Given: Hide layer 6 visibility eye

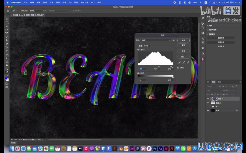Looking at the screenshot, I should tap(208, 103).
